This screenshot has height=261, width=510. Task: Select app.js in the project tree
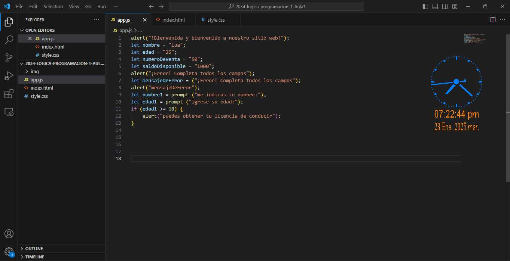(61, 80)
